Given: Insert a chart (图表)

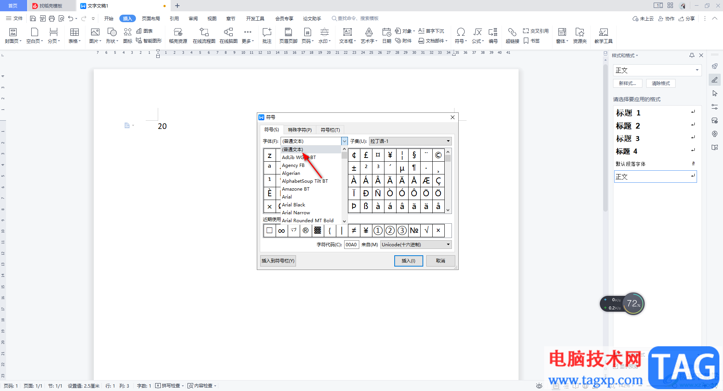Looking at the screenshot, I should click(x=145, y=31).
